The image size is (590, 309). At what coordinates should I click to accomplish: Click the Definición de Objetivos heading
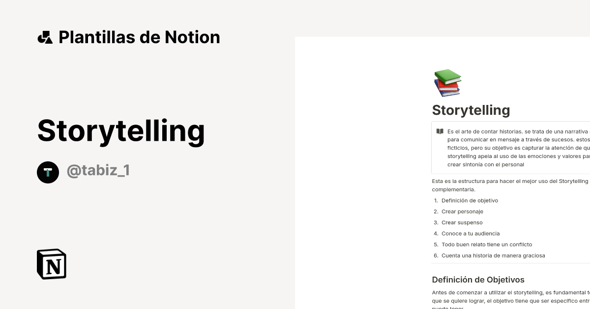(478, 280)
